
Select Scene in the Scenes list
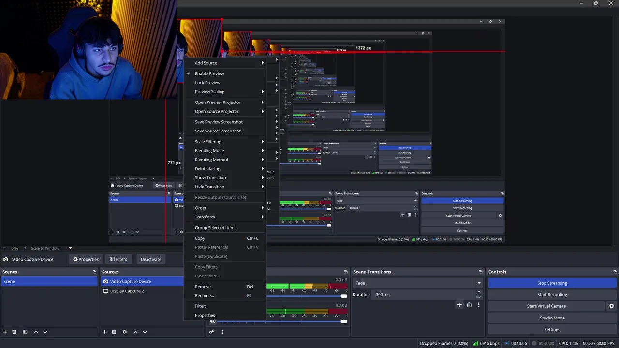49,281
